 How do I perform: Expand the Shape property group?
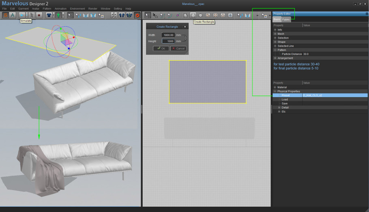275,42
